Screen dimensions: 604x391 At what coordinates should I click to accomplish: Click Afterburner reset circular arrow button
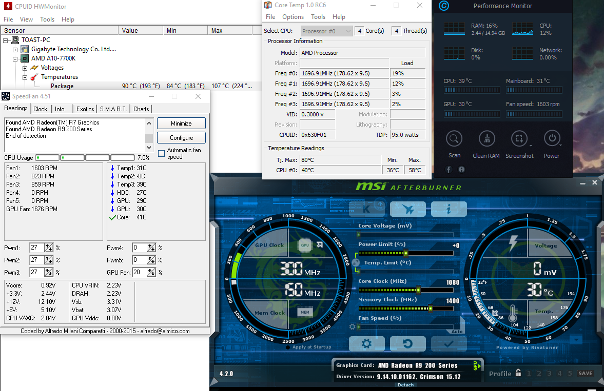(x=407, y=344)
